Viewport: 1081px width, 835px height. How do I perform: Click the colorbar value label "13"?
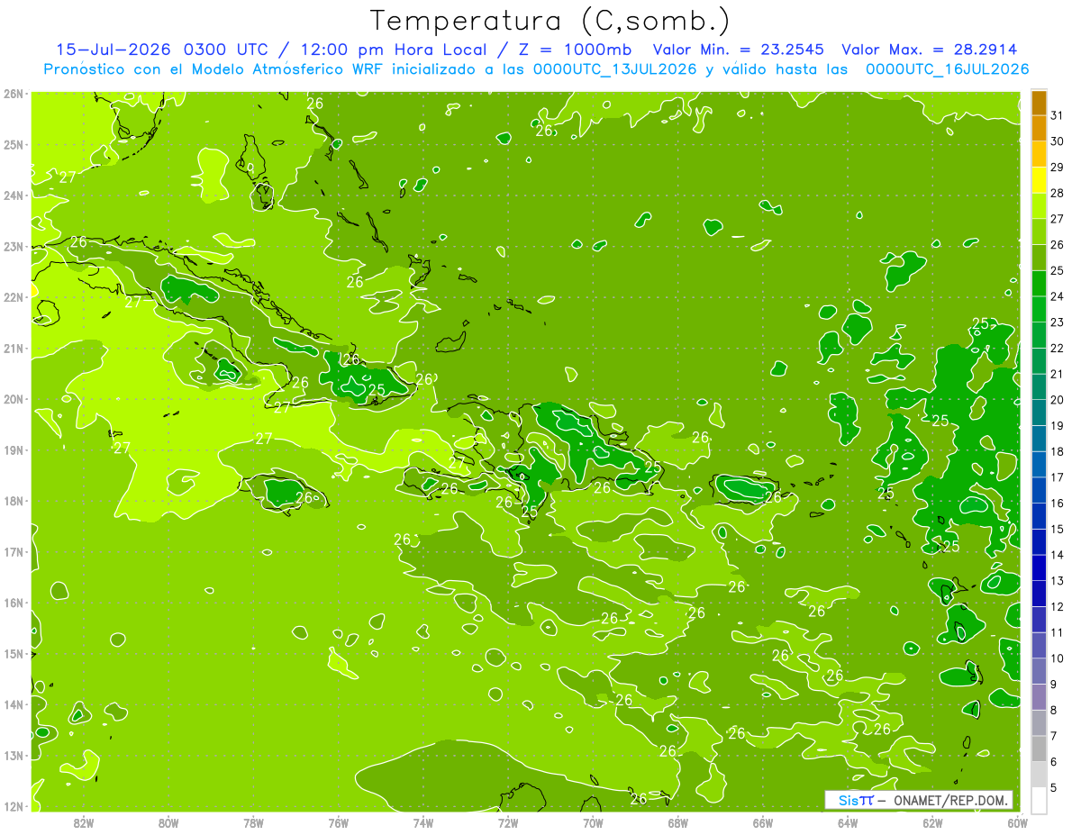point(1058,581)
